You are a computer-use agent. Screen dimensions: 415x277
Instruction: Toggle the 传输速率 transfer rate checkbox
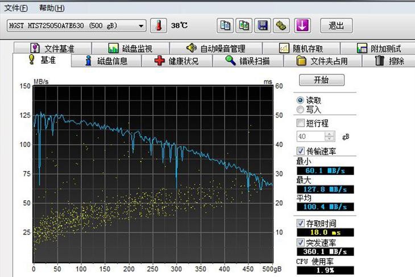(x=300, y=151)
